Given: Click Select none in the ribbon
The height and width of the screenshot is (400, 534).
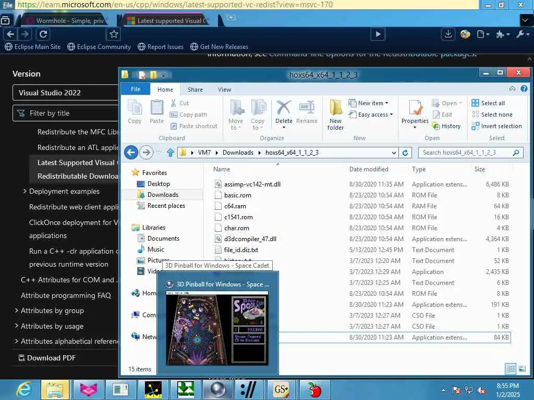Looking at the screenshot, I should tap(492, 114).
